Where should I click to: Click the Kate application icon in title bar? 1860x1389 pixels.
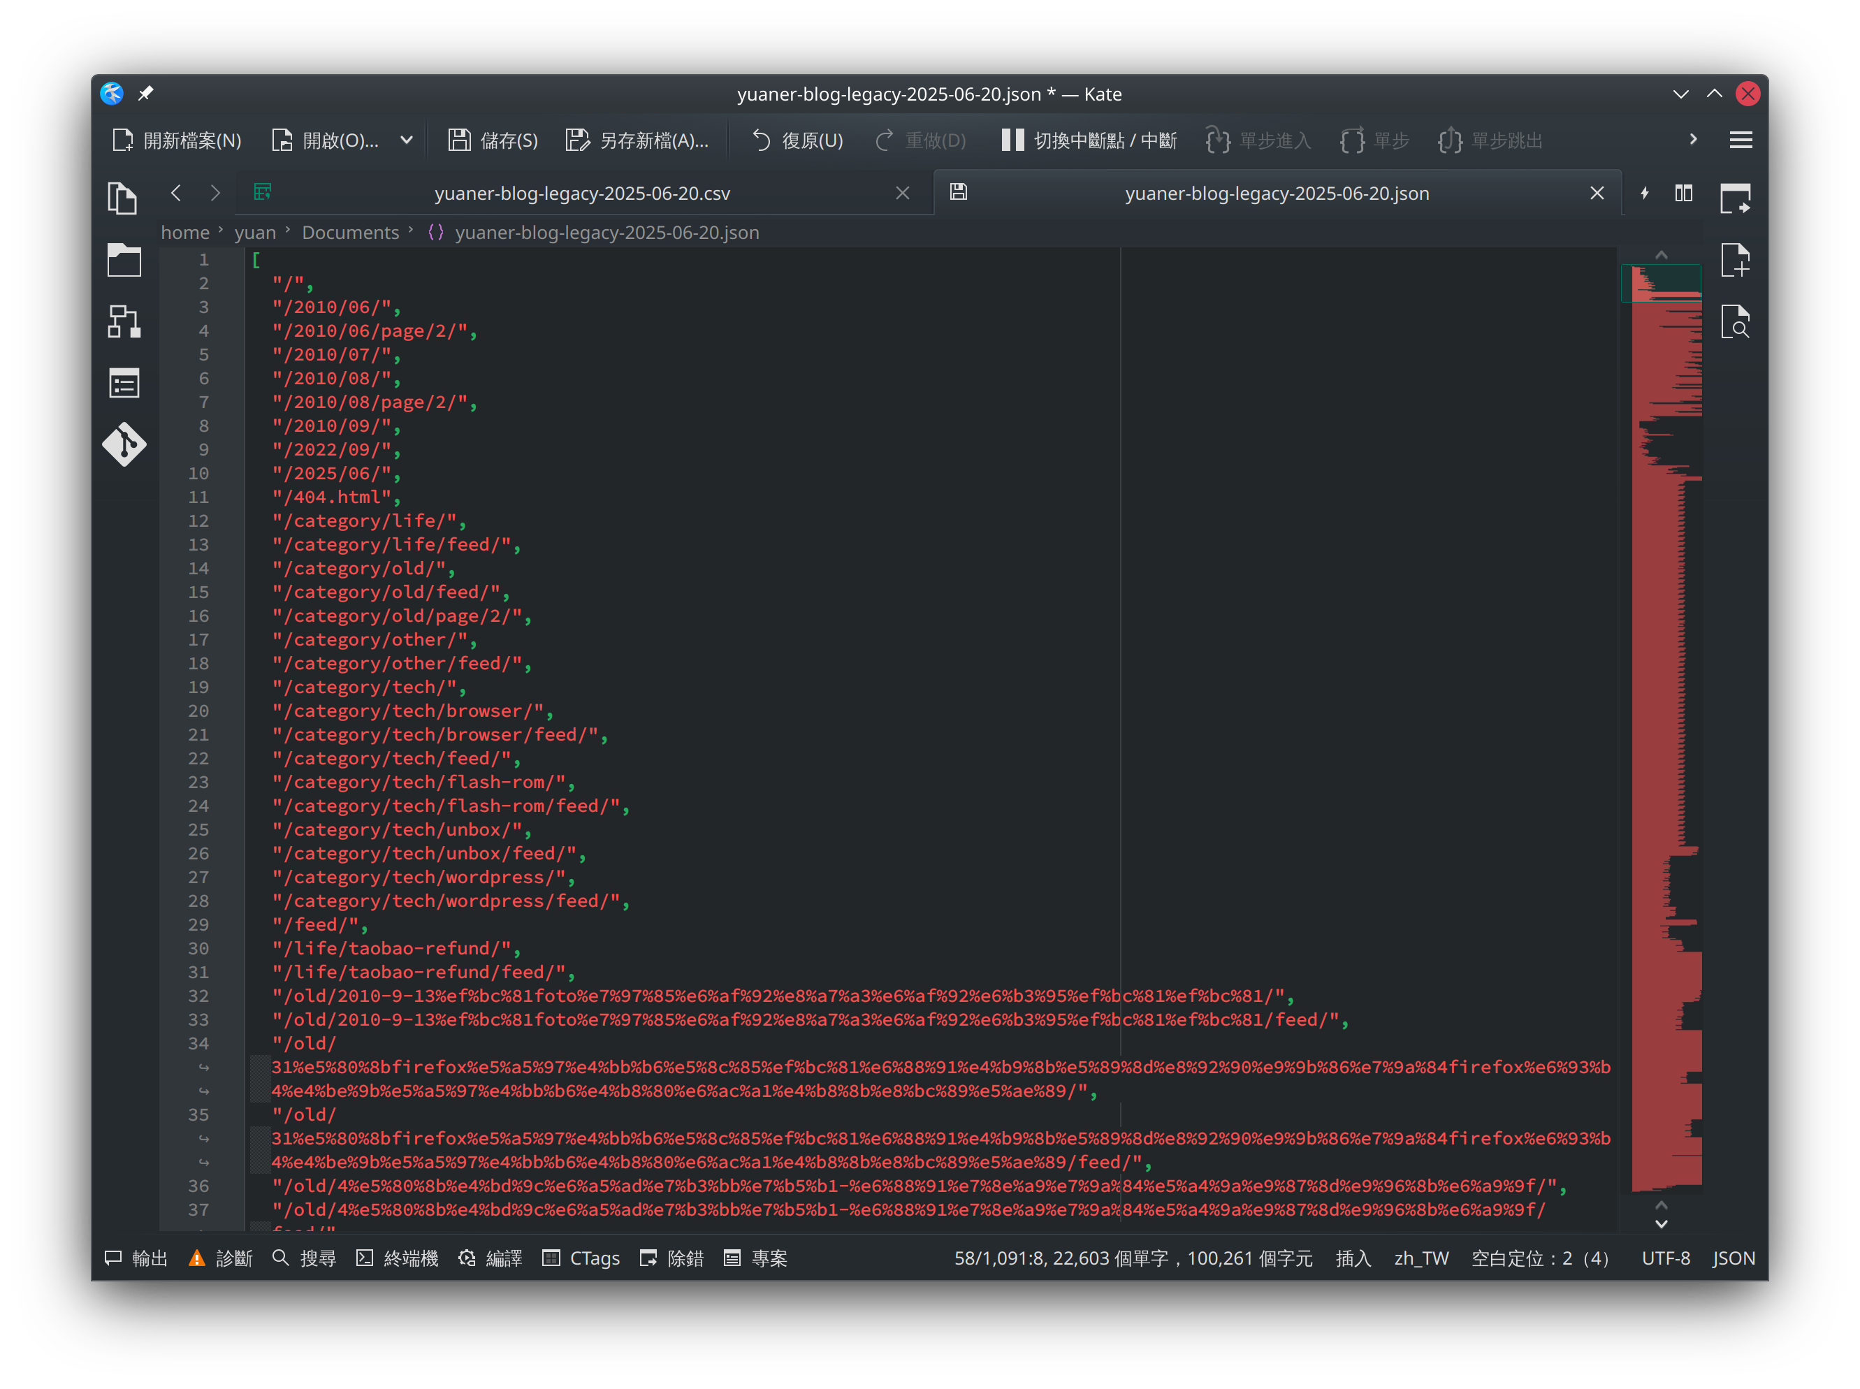click(x=112, y=94)
